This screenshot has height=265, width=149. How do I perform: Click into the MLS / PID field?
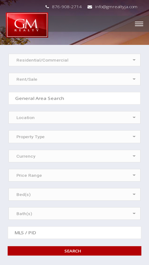tap(75, 233)
